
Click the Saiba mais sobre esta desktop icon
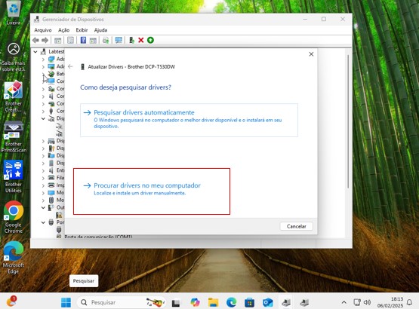pos(14,57)
